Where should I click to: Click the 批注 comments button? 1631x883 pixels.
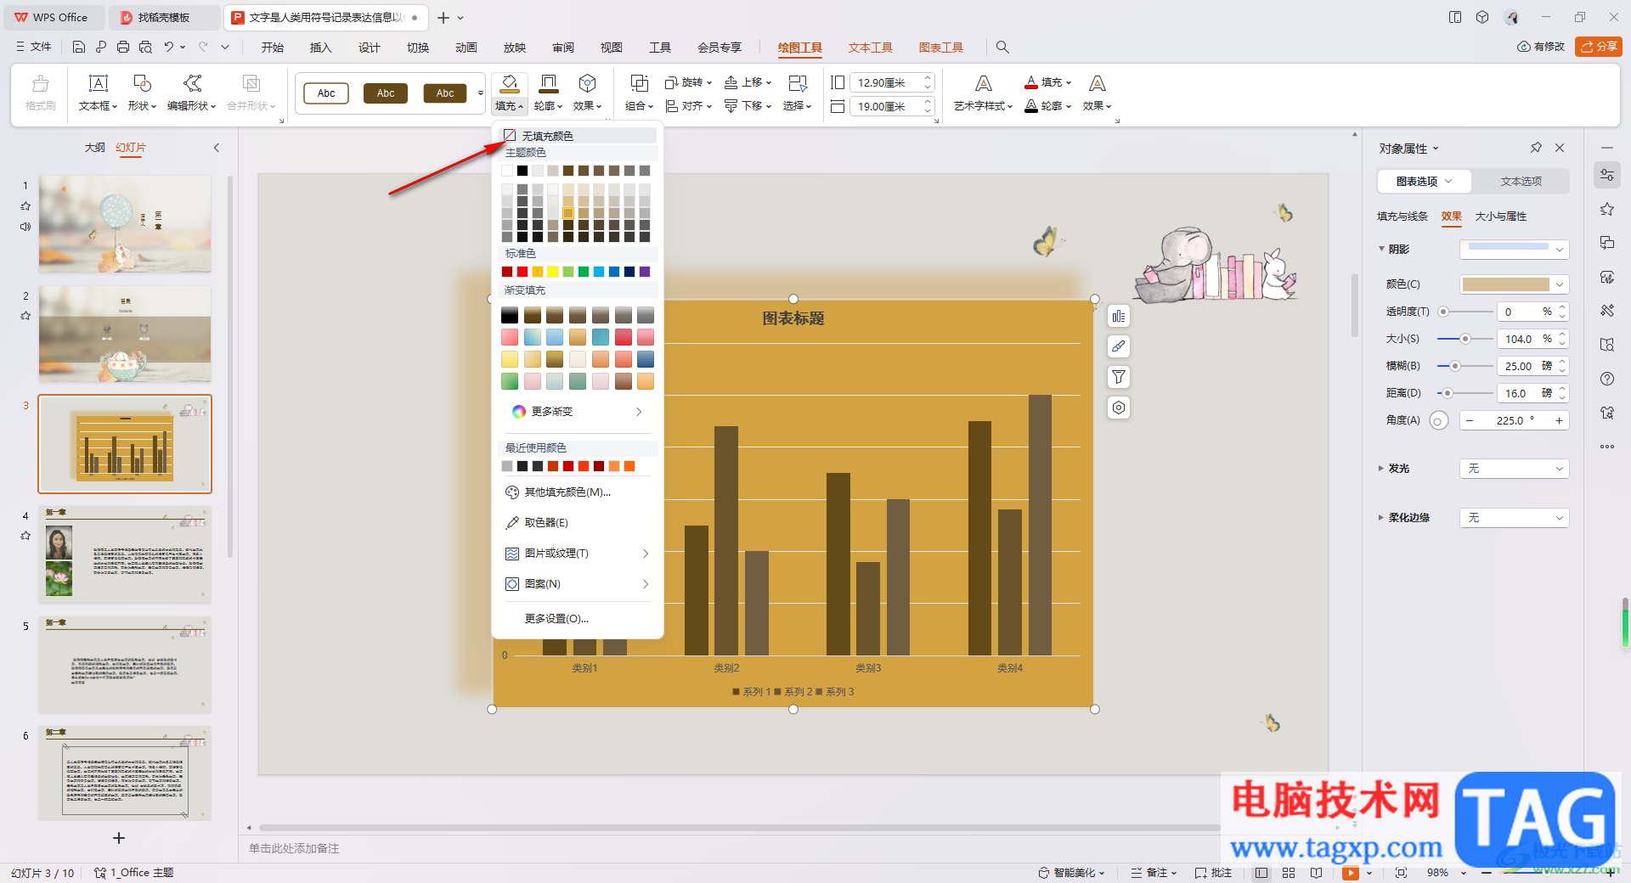[1213, 873]
